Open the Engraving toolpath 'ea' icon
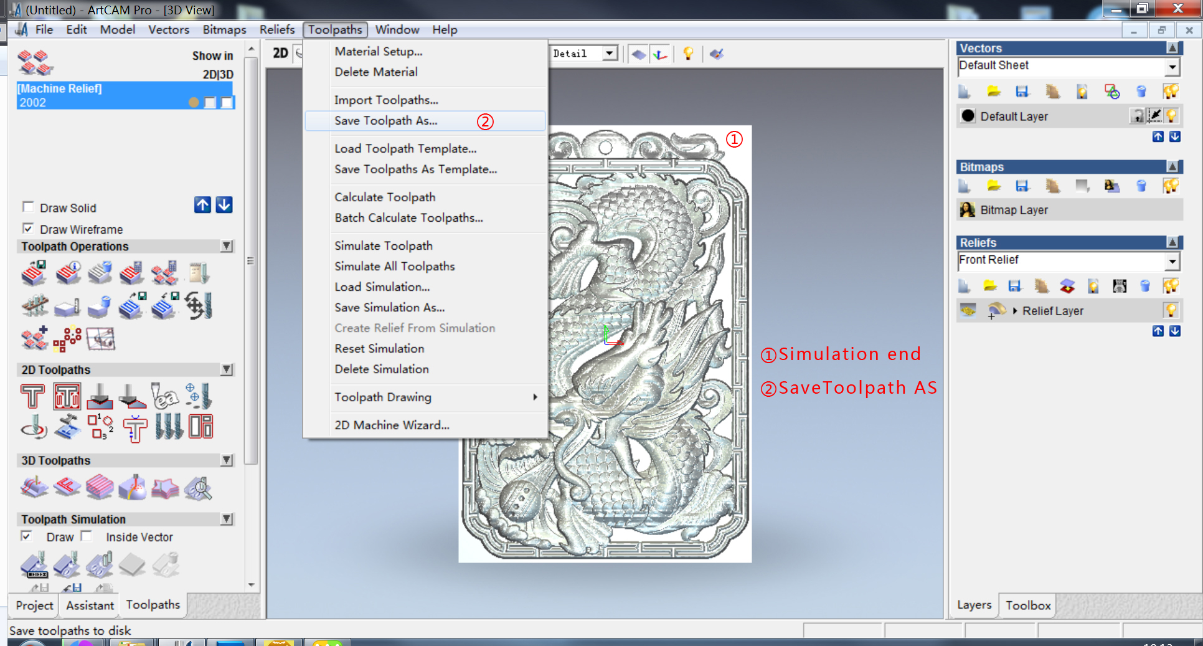This screenshot has height=646, width=1203. (165, 396)
